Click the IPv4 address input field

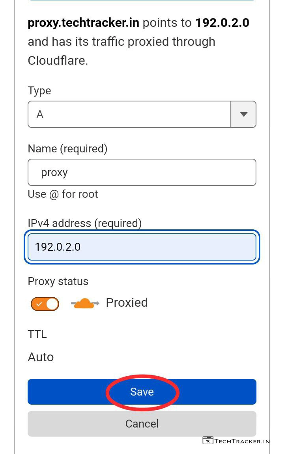click(x=142, y=247)
